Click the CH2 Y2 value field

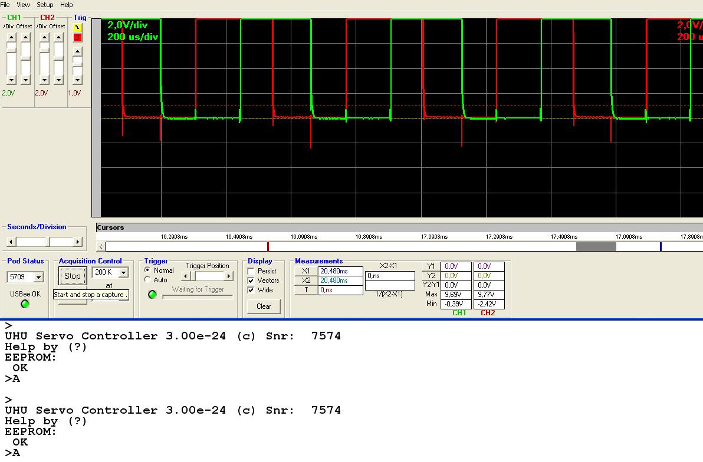click(x=489, y=276)
